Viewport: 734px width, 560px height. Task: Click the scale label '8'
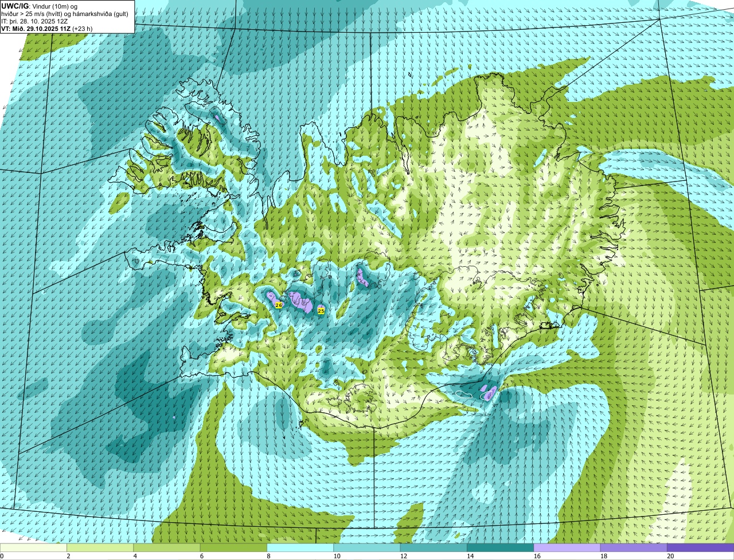point(268,556)
